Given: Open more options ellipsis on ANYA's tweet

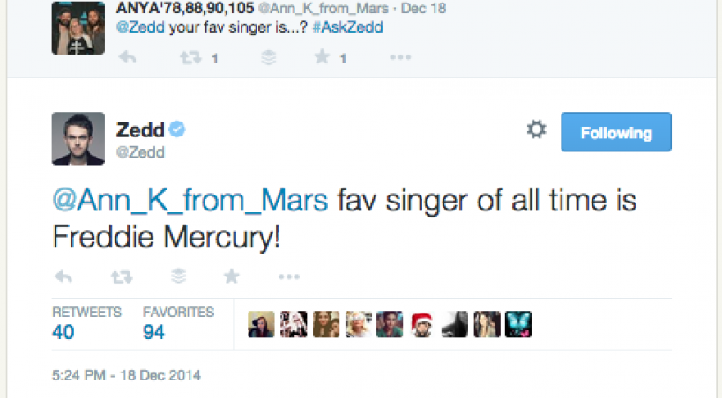Looking at the screenshot, I should click(400, 58).
